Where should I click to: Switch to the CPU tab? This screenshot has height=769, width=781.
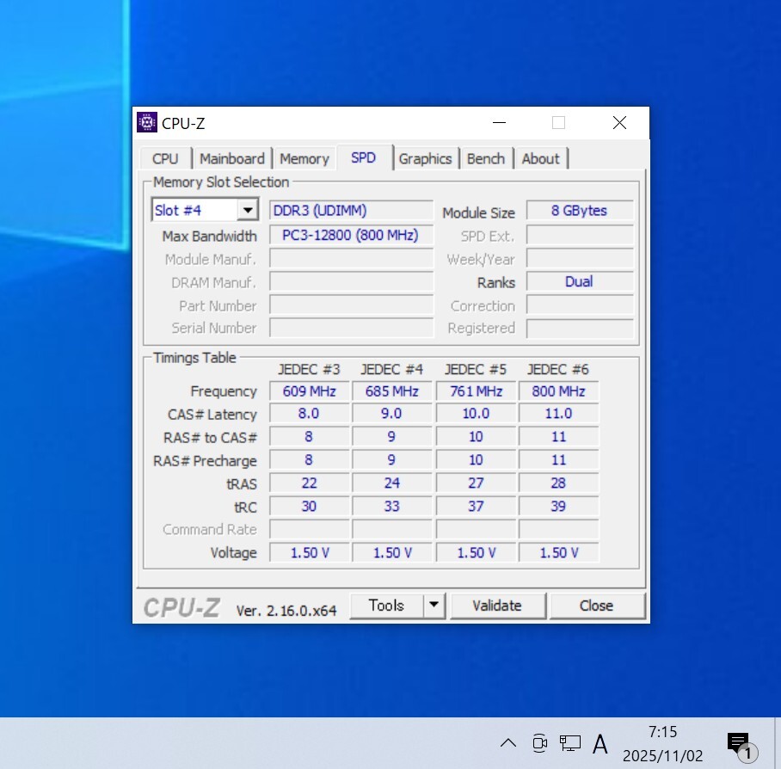tap(165, 159)
